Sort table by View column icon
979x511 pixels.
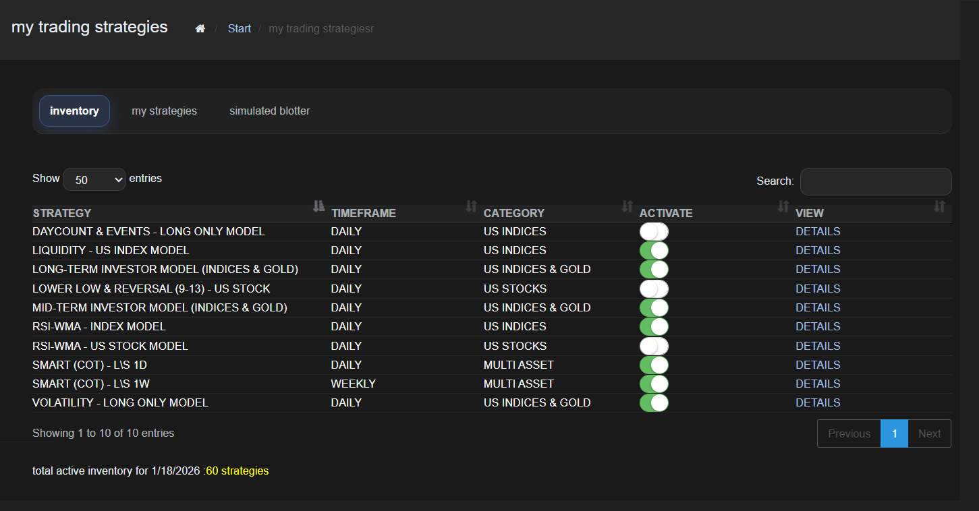[939, 206]
